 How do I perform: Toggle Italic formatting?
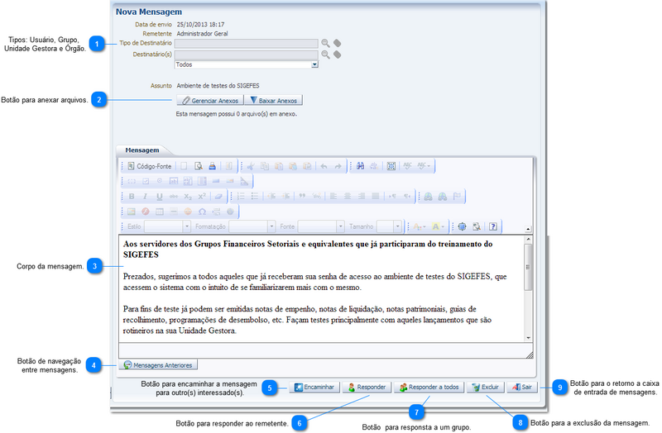pyautogui.click(x=146, y=197)
